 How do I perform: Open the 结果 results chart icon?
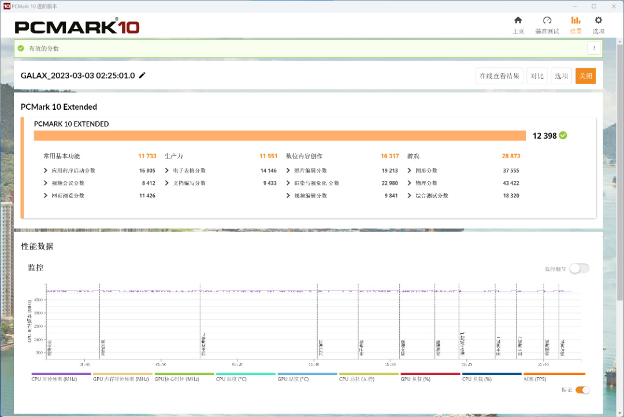tap(575, 20)
